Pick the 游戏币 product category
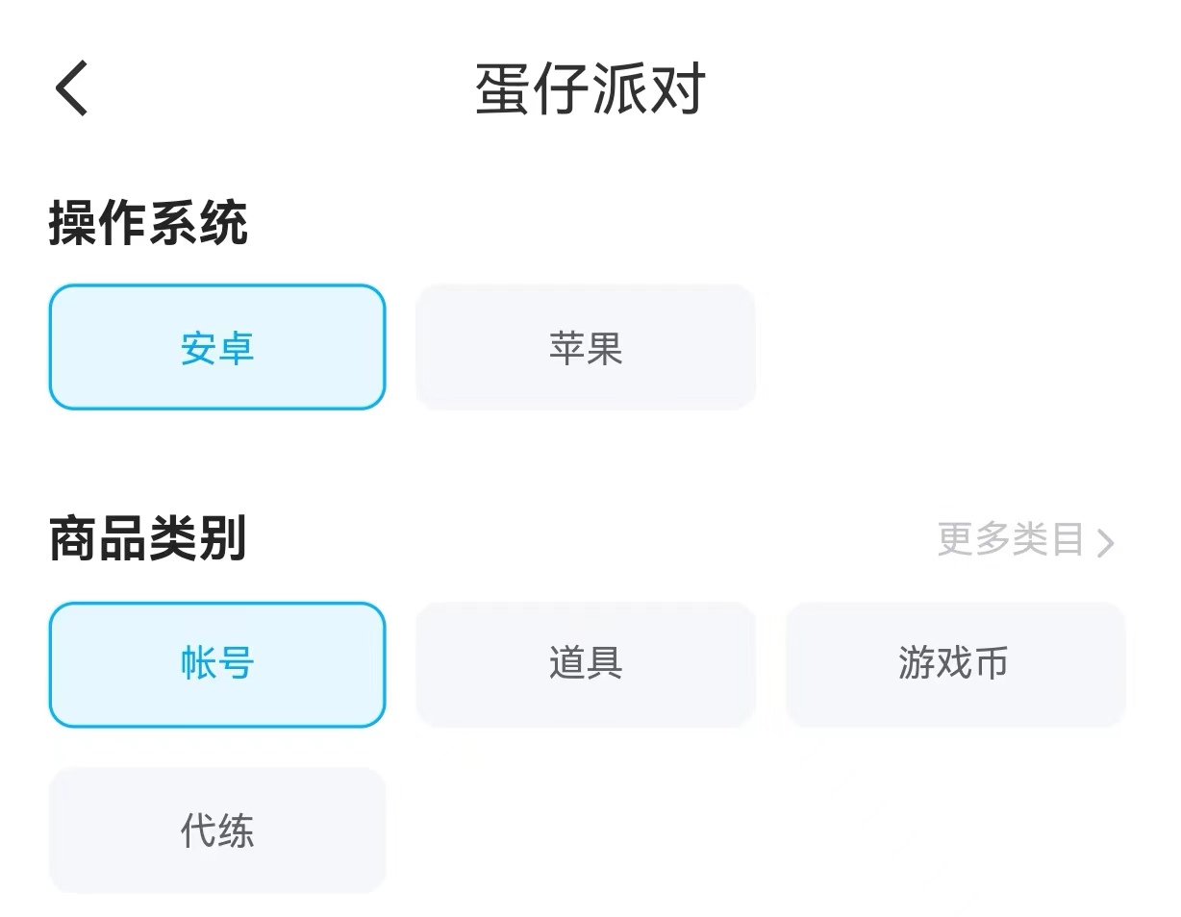Image resolution: width=1181 pixels, height=917 pixels. pos(954,664)
